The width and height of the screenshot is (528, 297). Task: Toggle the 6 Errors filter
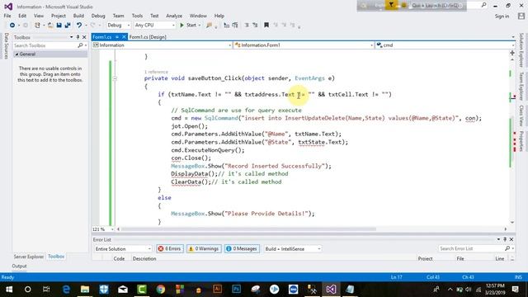pos(170,249)
